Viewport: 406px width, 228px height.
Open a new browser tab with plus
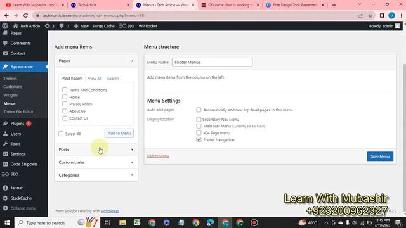334,5
